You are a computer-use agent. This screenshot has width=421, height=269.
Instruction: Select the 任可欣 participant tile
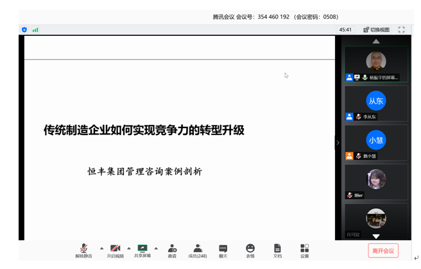pos(376,221)
